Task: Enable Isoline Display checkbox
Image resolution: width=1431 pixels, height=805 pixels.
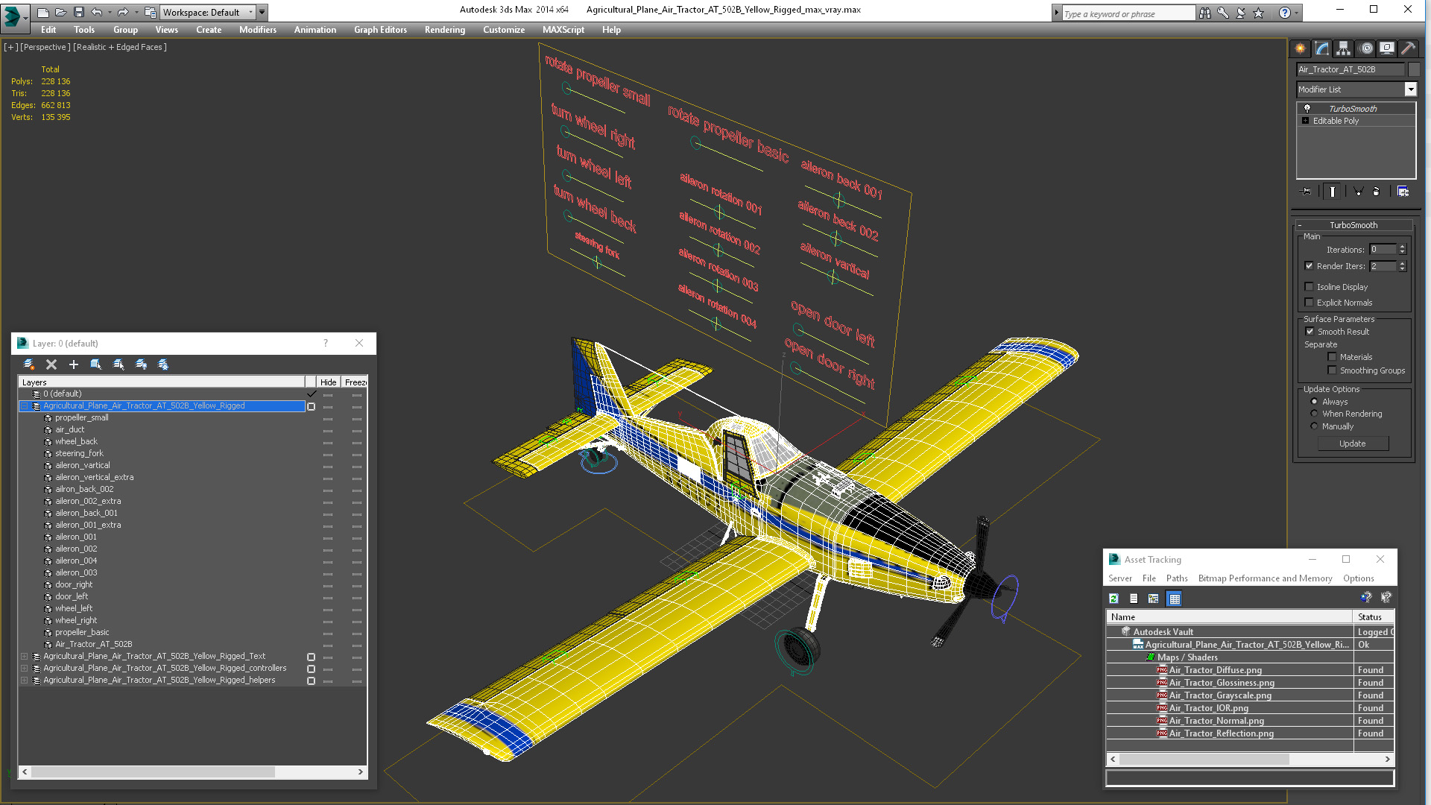Action: click(1310, 287)
